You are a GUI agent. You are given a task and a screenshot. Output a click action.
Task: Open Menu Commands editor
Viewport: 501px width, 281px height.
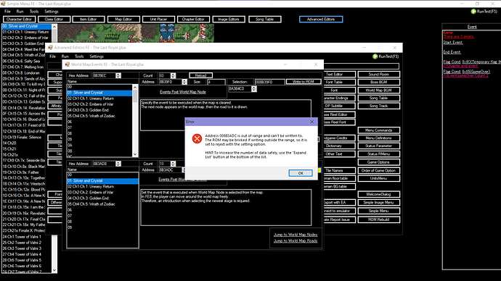378,130
